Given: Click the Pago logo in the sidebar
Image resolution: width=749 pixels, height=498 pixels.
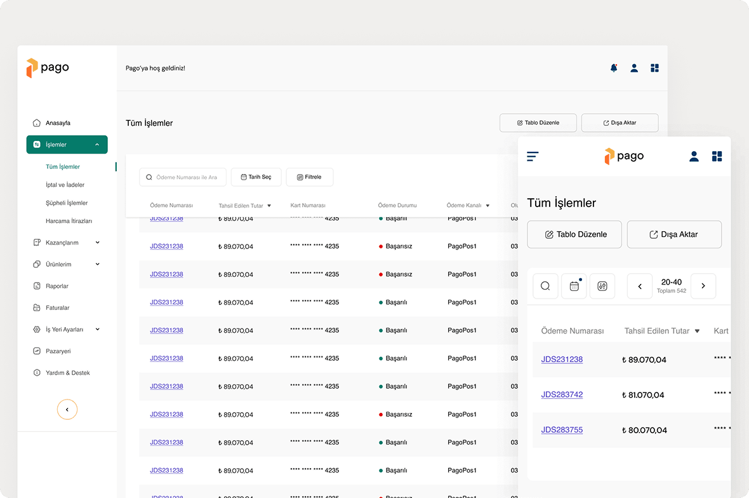Looking at the screenshot, I should coord(48,68).
